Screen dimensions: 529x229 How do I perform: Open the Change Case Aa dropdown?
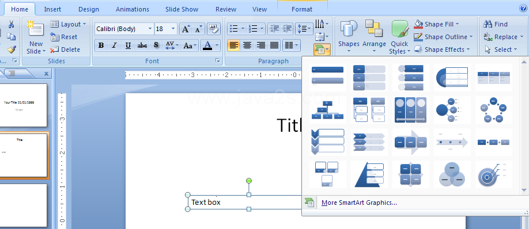click(x=190, y=45)
